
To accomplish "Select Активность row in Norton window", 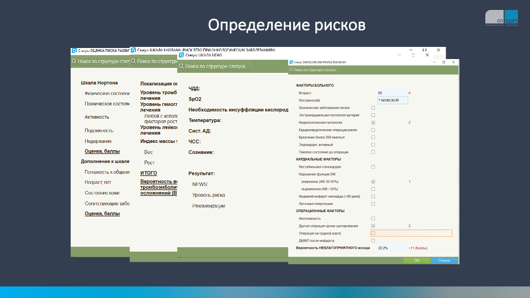I will pyautogui.click(x=97, y=117).
